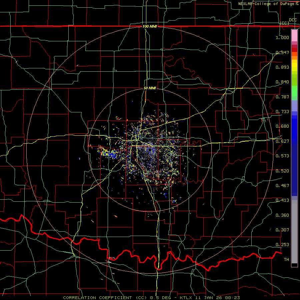Click the 0.253 color scale value
The height and width of the screenshot is (300, 300).
click(x=282, y=245)
